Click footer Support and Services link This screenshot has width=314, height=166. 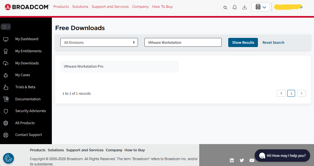(85, 150)
